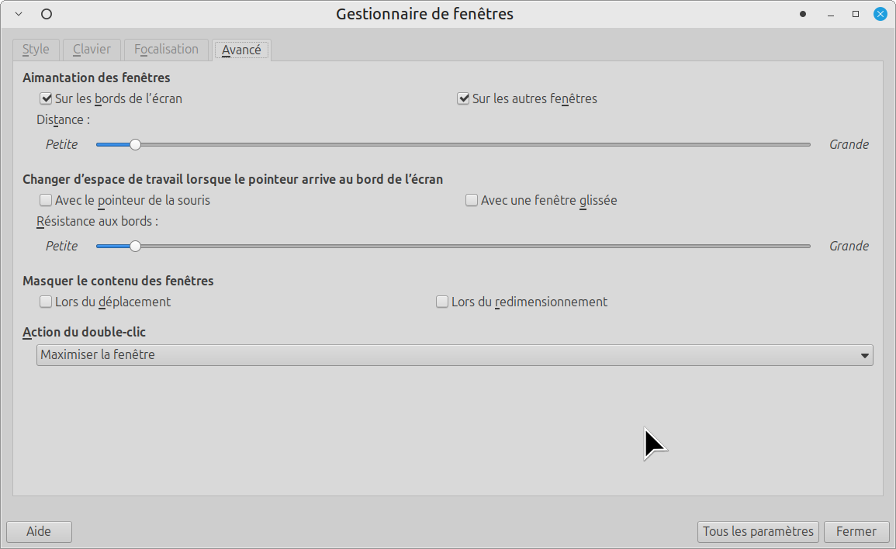Expand the "Maximiser la fenêtre" dropdown
The height and width of the screenshot is (549, 896).
point(455,355)
